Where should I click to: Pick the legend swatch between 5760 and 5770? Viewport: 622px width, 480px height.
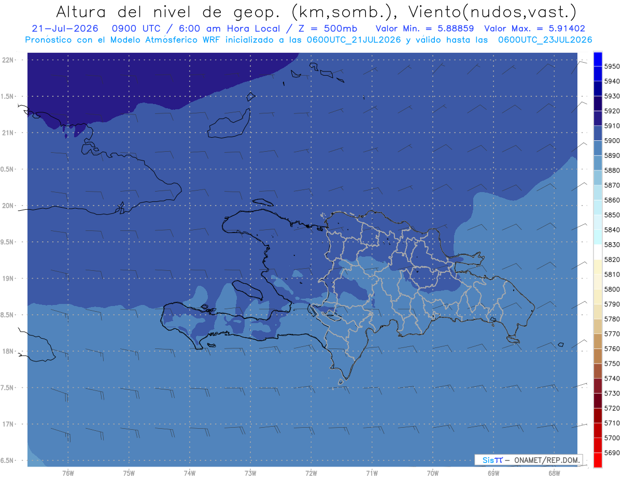coord(598,341)
